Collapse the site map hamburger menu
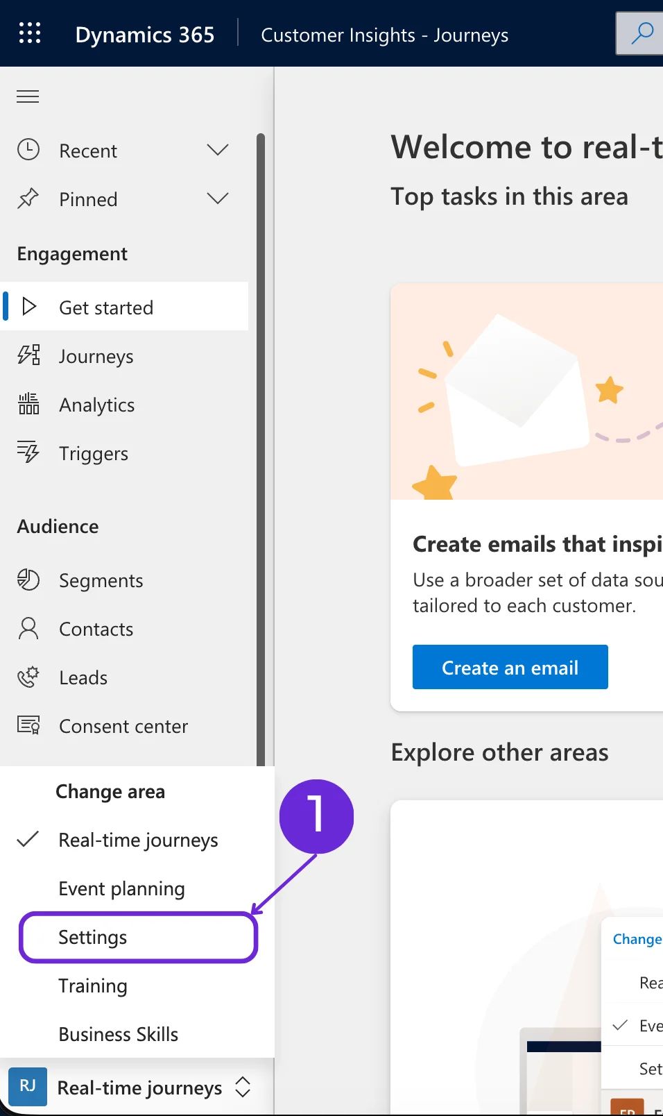The image size is (663, 1116). [x=28, y=96]
